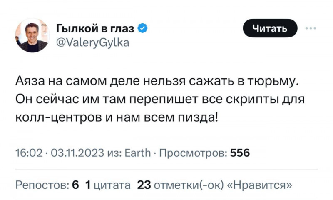Open the Earth location label
Viewport: 333px width, 200px height.
point(137,153)
